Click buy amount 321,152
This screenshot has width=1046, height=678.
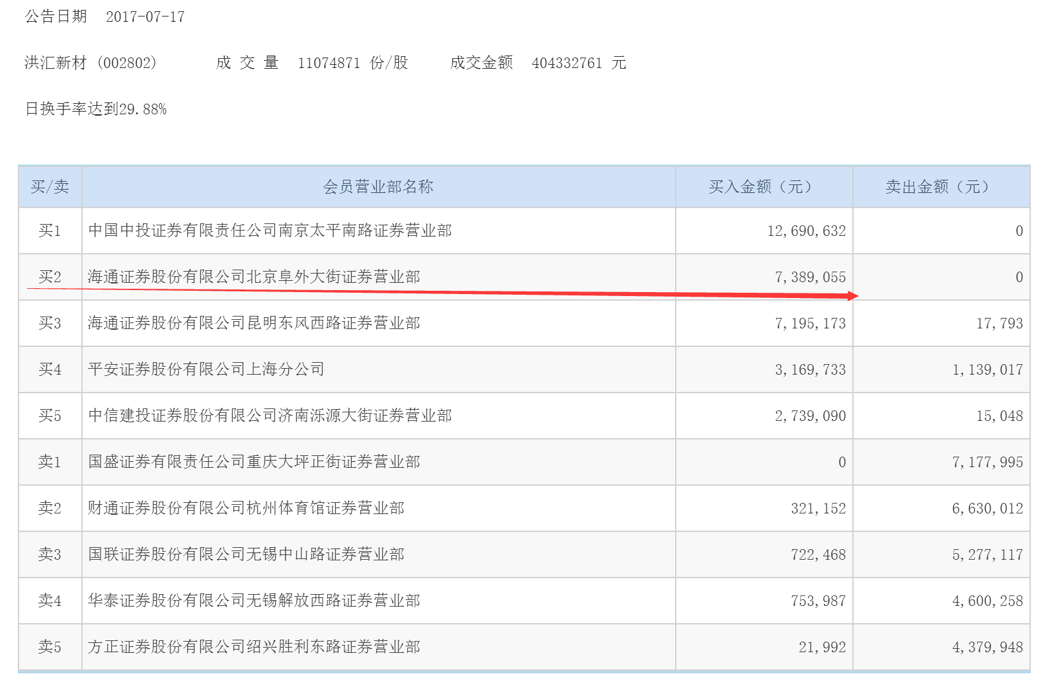click(819, 508)
